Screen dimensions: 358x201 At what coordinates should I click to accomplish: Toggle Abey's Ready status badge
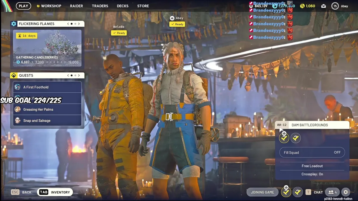pyautogui.click(x=177, y=24)
